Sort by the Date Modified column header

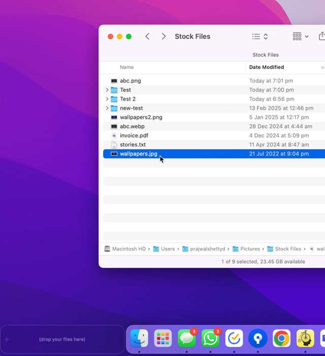click(267, 67)
